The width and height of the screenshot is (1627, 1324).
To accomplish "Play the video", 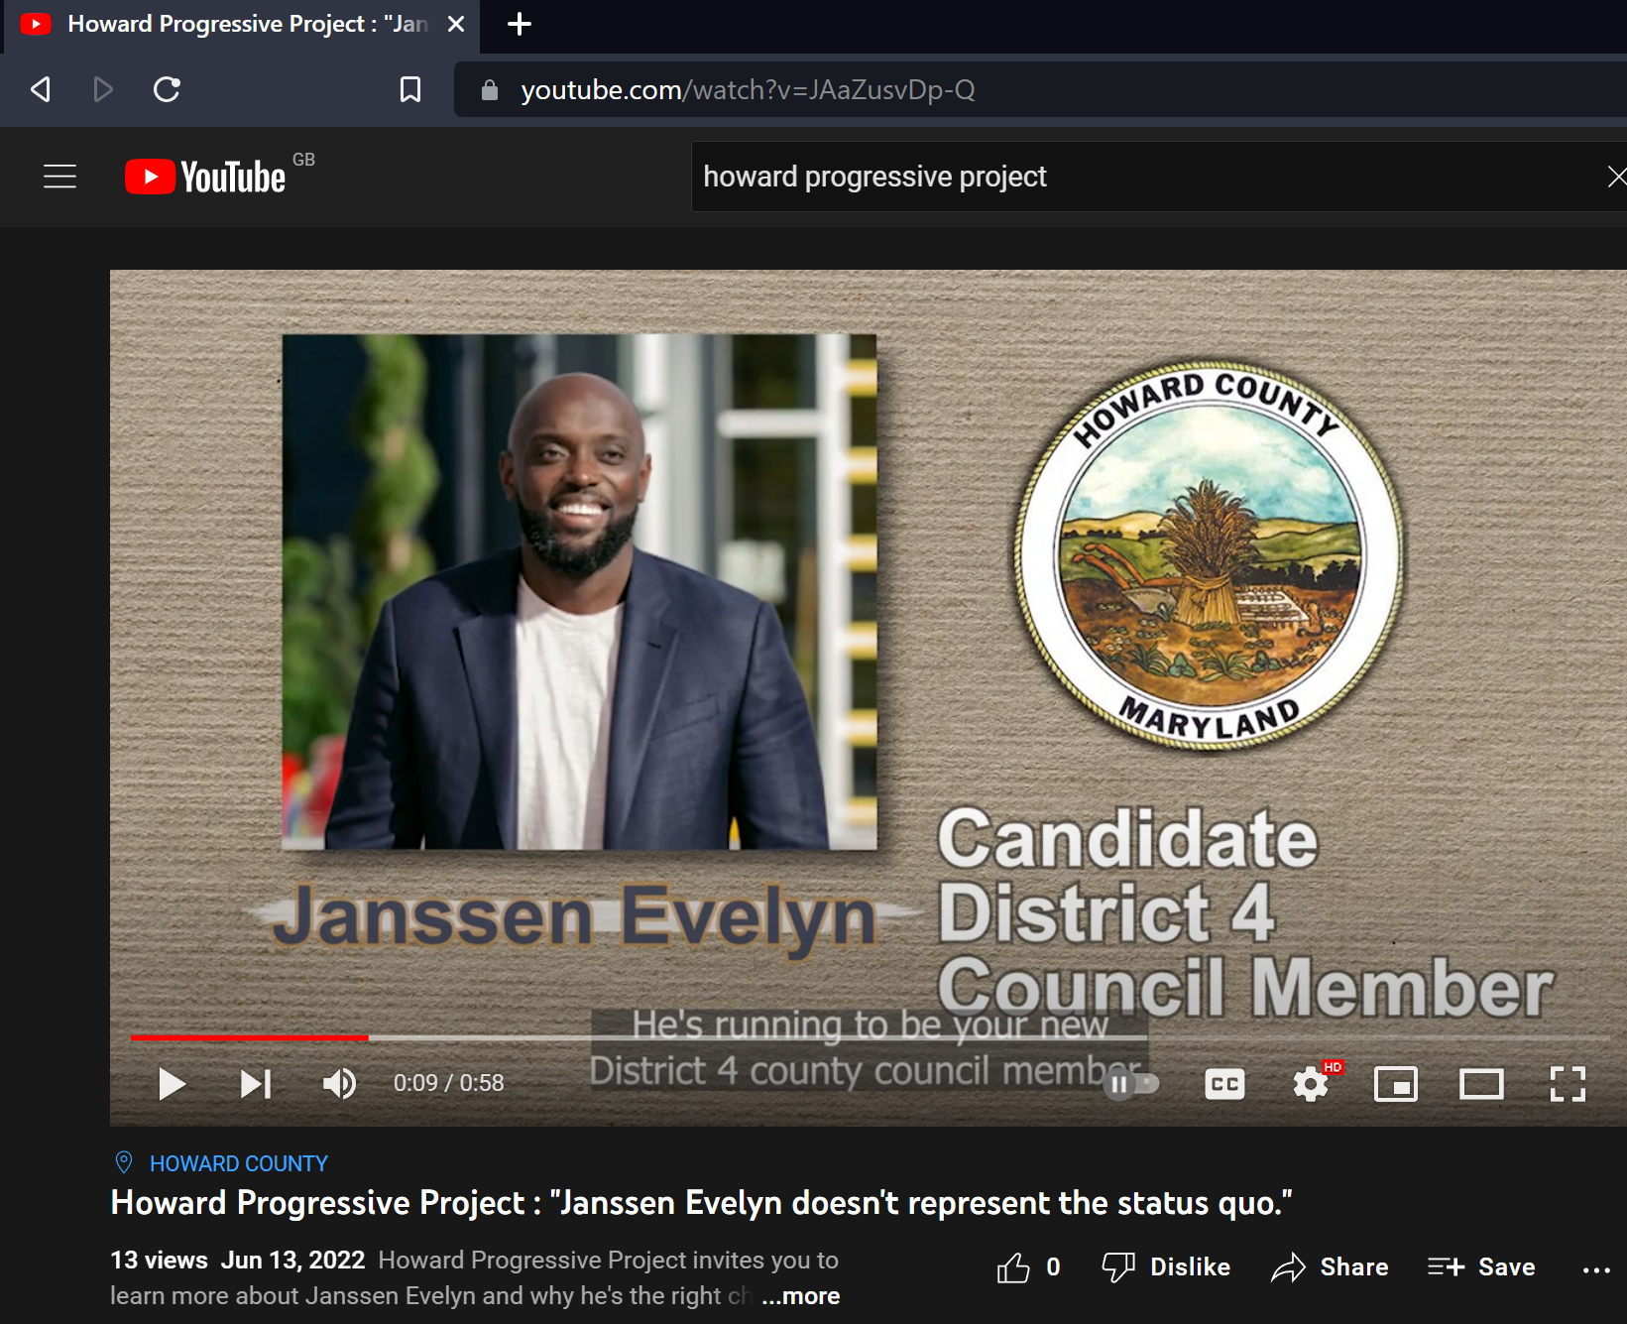I will tap(172, 1084).
